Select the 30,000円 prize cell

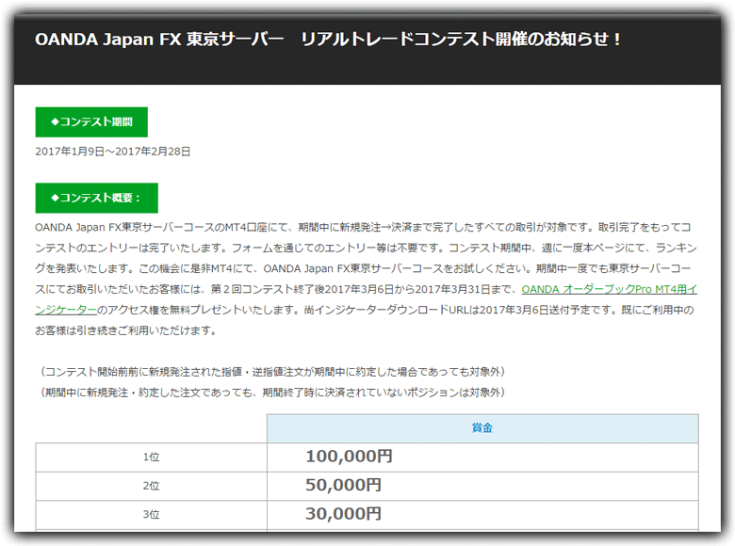pos(343,515)
